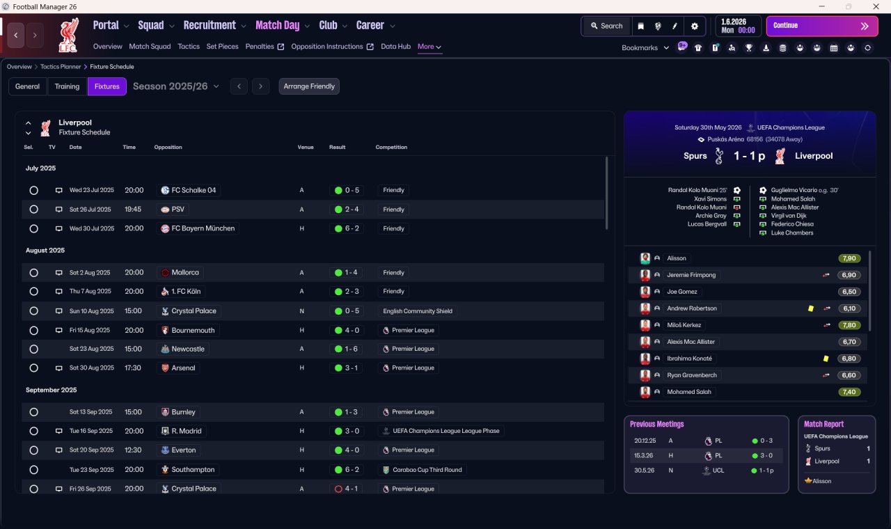Click TV icon on FC Schalke 04 row
This screenshot has width=891, height=529.
pyautogui.click(x=59, y=190)
